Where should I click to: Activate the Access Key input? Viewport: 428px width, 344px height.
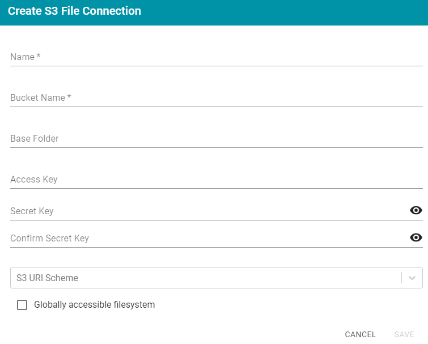217,180
